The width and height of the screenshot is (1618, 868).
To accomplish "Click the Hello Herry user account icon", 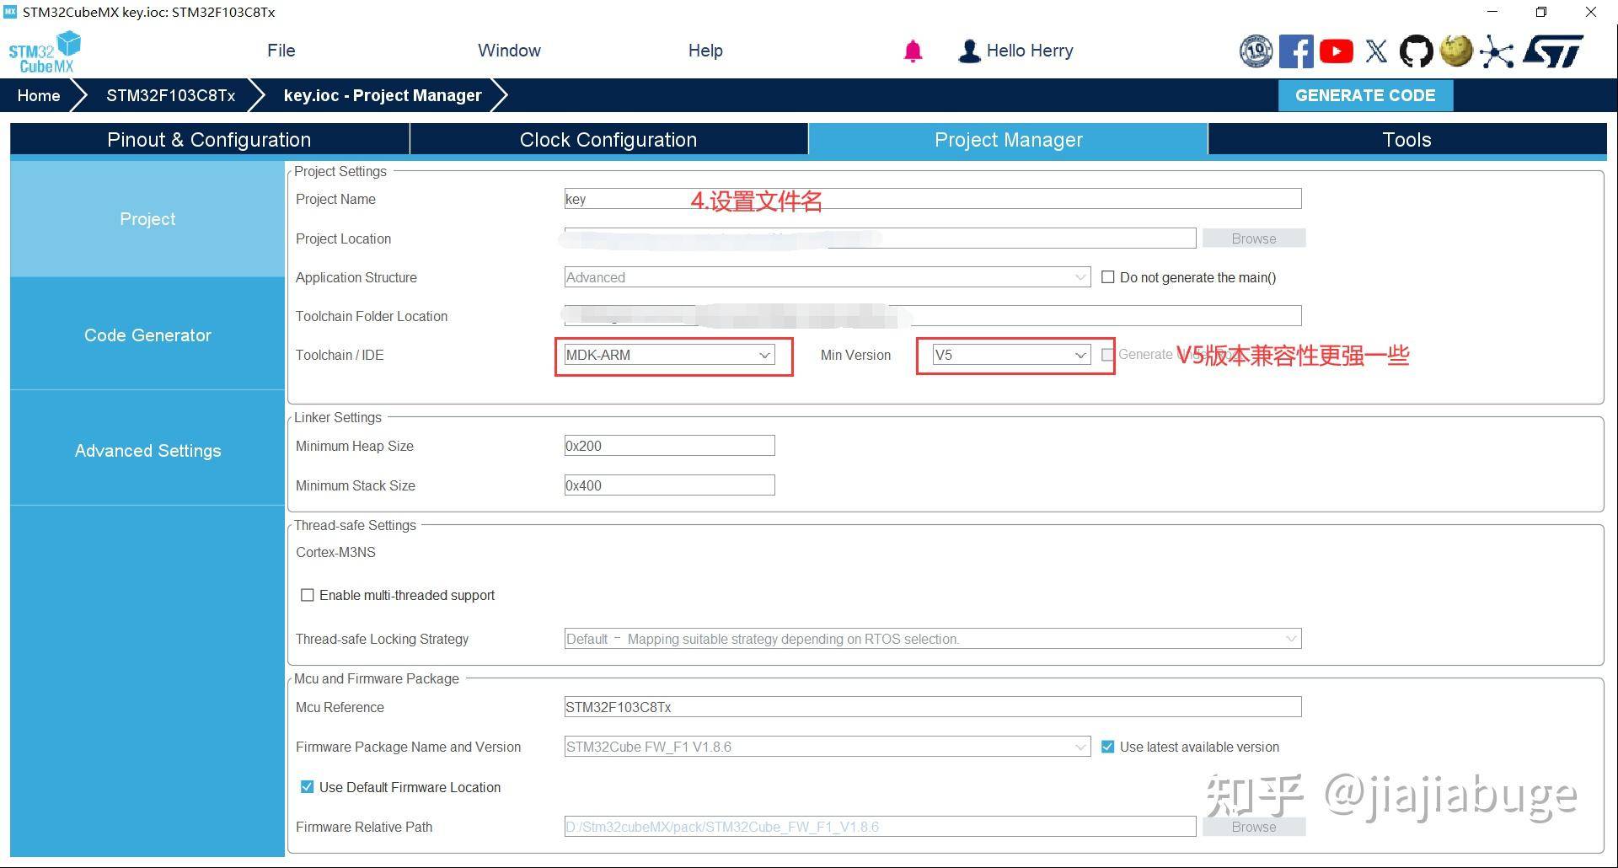I will coord(969,51).
